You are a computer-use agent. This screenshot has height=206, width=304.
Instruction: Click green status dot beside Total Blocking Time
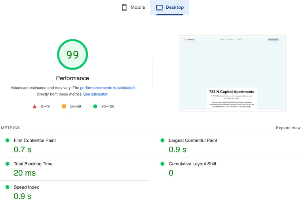click(x=7, y=164)
